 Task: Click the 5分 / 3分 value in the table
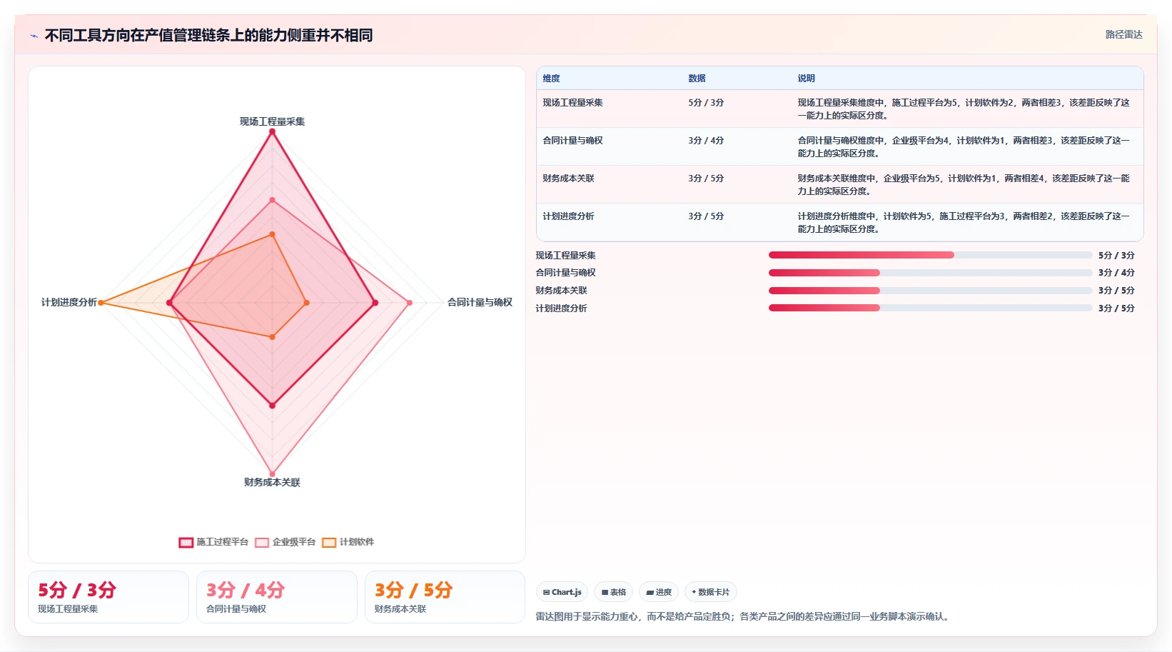706,103
